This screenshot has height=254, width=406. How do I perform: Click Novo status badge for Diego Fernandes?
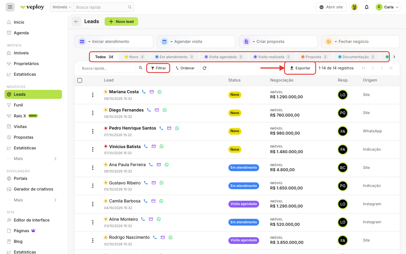coord(235,113)
